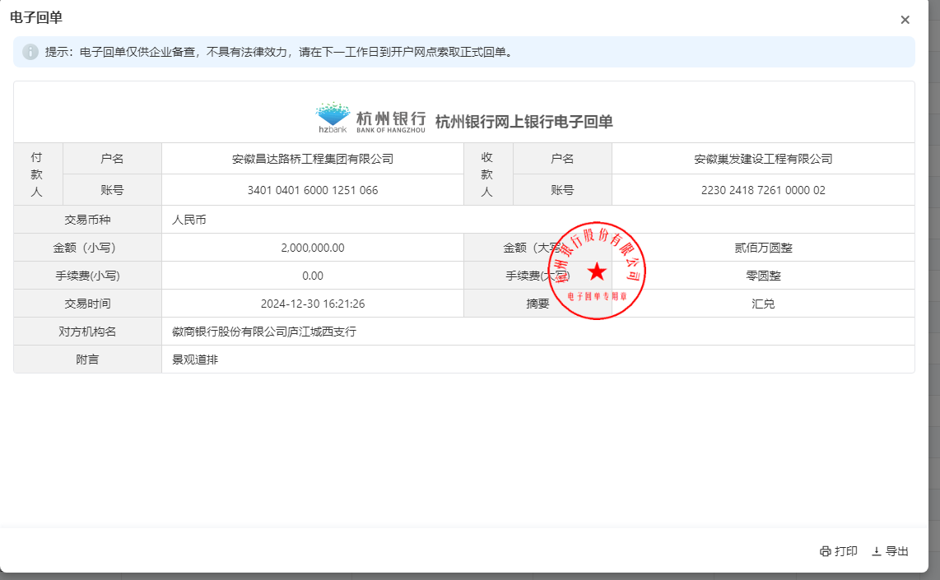The height and width of the screenshot is (580, 940).
Task: Click the transaction time 2024-12-30 16:21:26
Action: pos(313,304)
